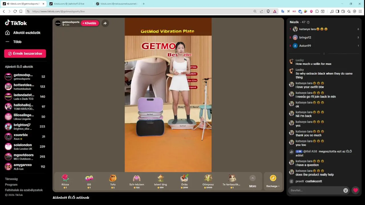The width and height of the screenshot is (365, 205).
Task: Click 'does the product really help' comment
Action: pos(315,175)
